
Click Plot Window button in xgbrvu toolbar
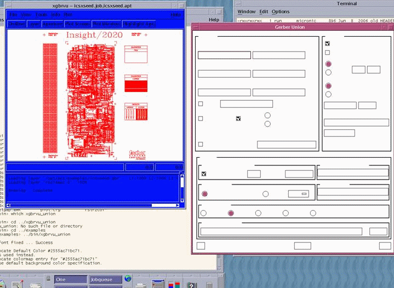tap(106, 24)
